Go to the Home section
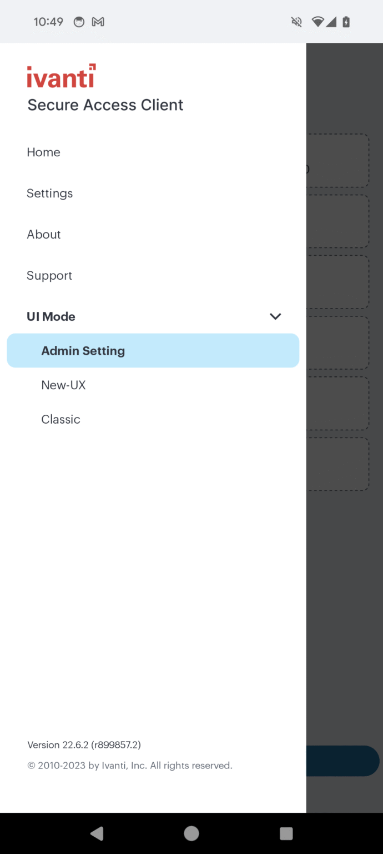Viewport: 383px width, 854px height. 43,152
